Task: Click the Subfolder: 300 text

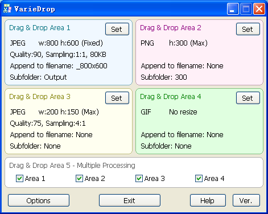Action: (x=164, y=77)
